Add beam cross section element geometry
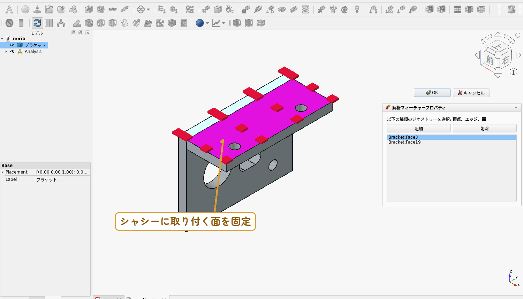 pyautogui.click(x=89, y=9)
